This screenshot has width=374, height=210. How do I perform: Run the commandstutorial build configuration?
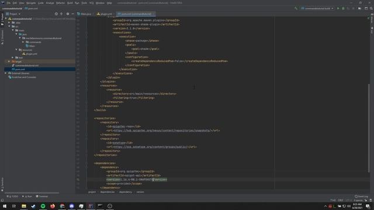click(338, 8)
